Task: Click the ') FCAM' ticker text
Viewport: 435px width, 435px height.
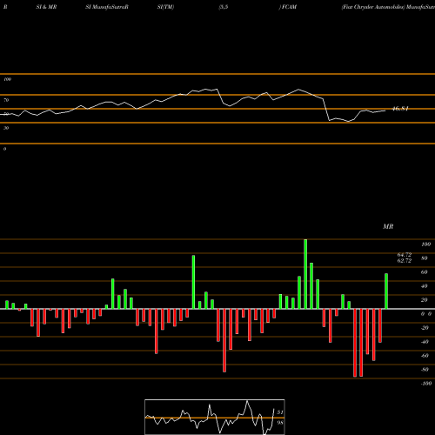Action: 288,7
